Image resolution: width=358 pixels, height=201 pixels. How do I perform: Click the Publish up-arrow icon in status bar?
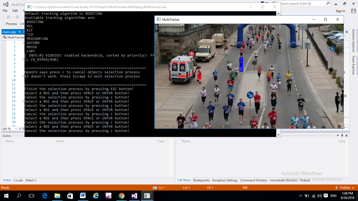337,188
